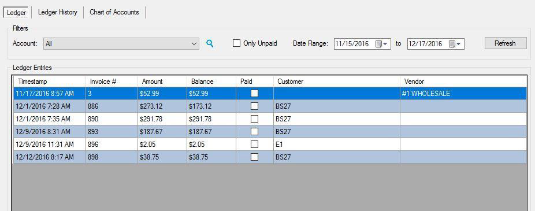Click BS27 customer for invoice 898
The width and height of the screenshot is (535, 211).
[336, 157]
